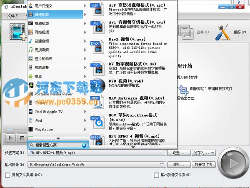Click the MKV Matroska file icon
The image size is (250, 188).
coord(98,102)
